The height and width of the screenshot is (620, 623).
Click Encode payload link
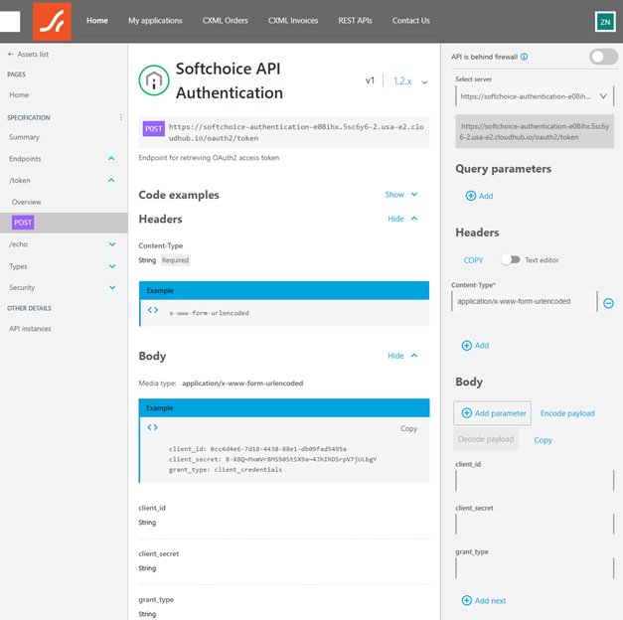click(x=567, y=413)
